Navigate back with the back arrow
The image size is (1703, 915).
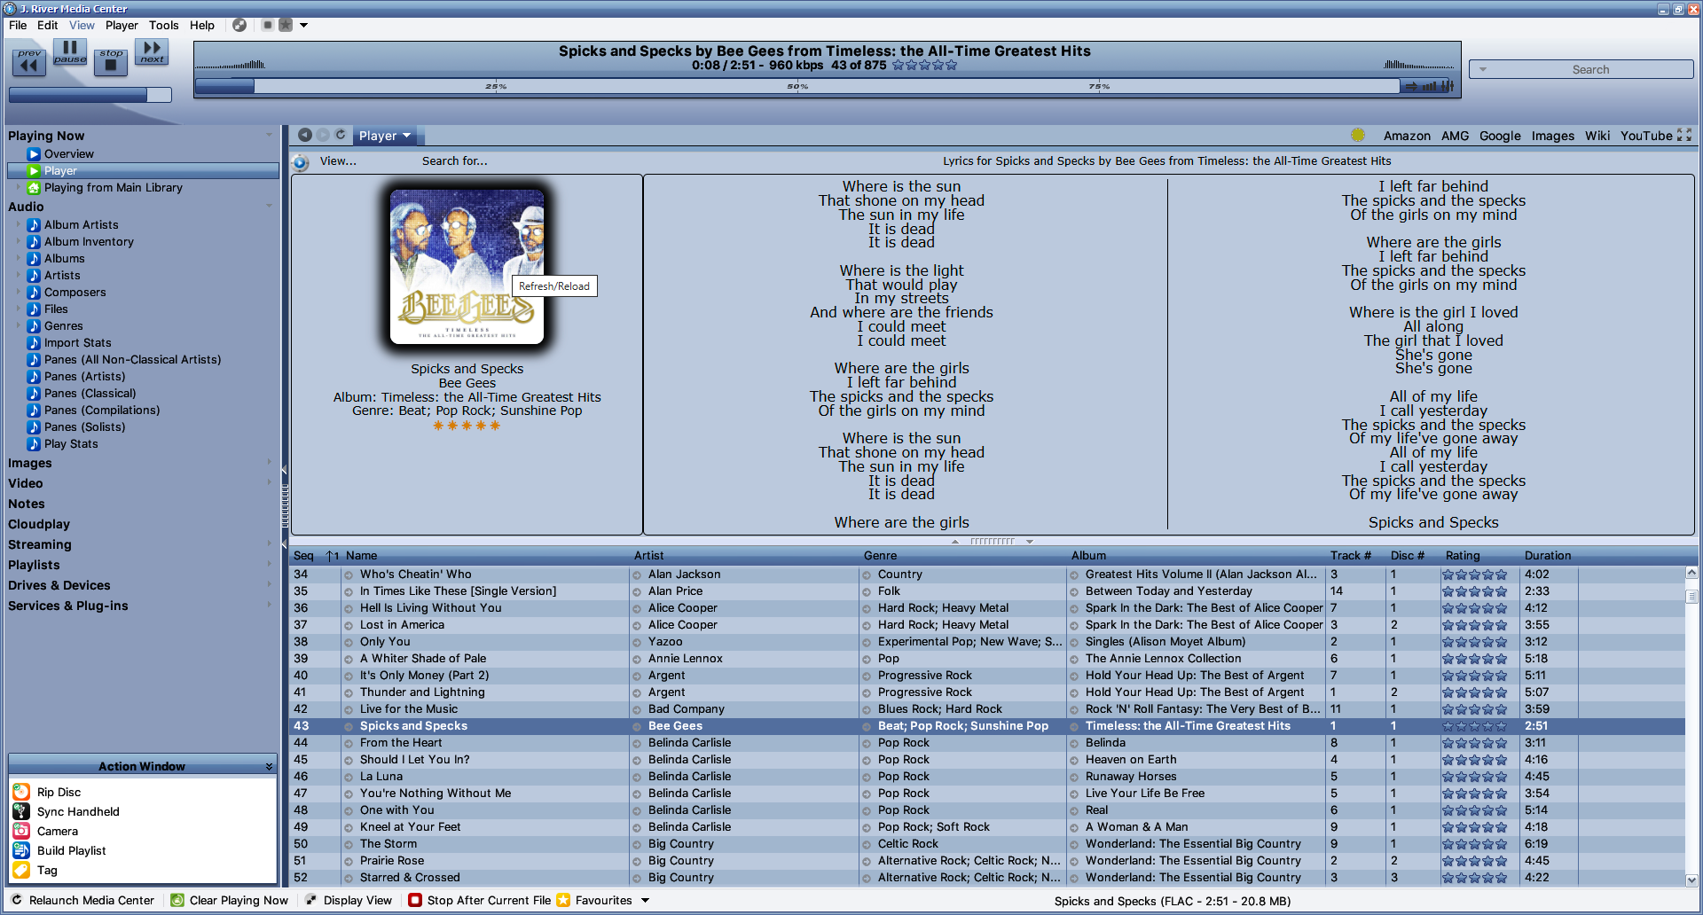[x=305, y=135]
